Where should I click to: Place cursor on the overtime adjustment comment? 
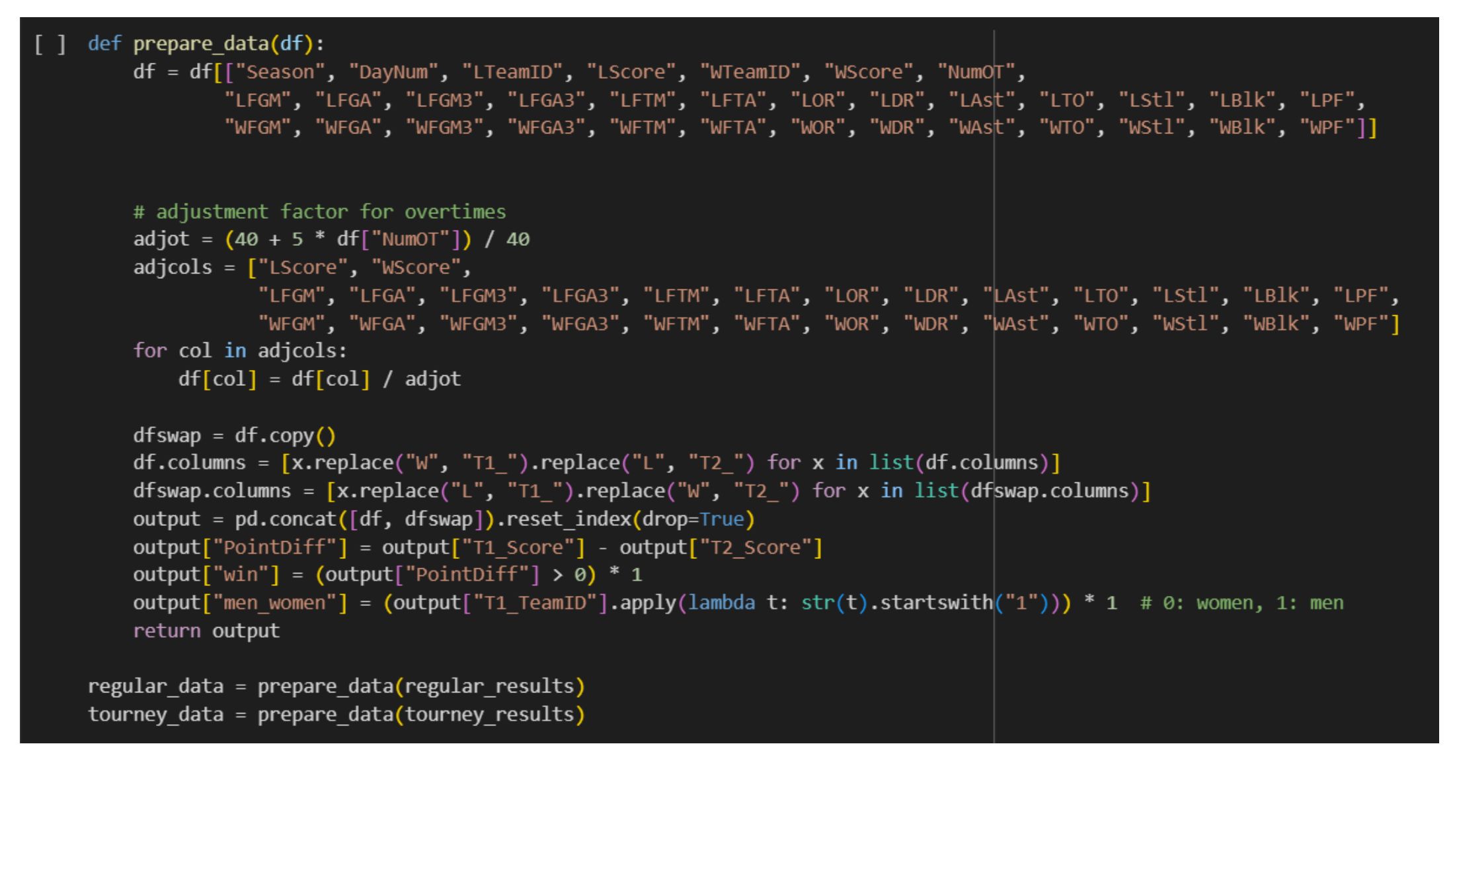click(319, 211)
